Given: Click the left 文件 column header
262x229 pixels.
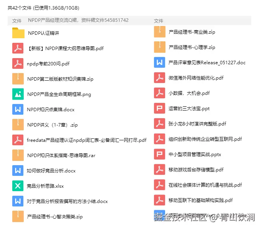Looking at the screenshot, I should point(17,21).
